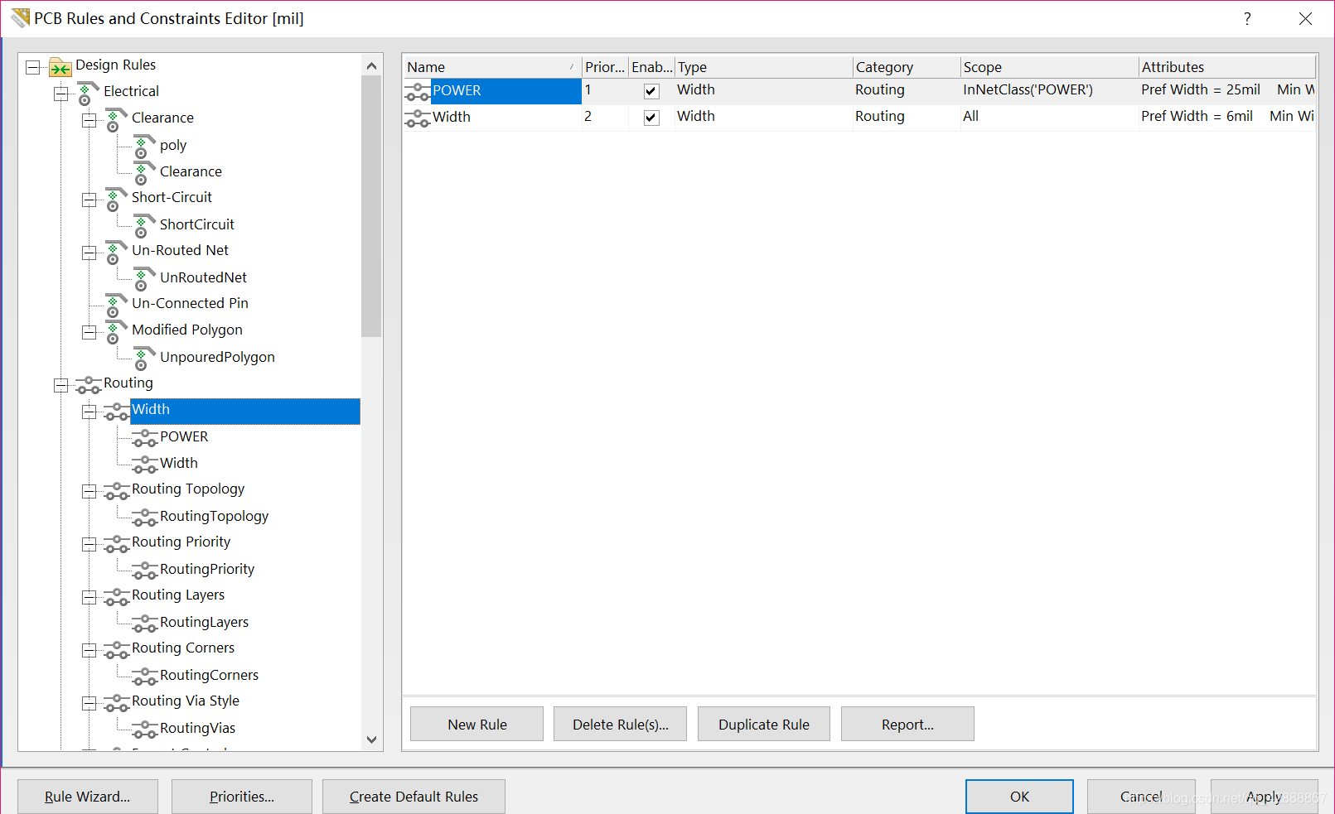
Task: Select UnpouredPolygon rule in the tree
Action: click(x=217, y=357)
